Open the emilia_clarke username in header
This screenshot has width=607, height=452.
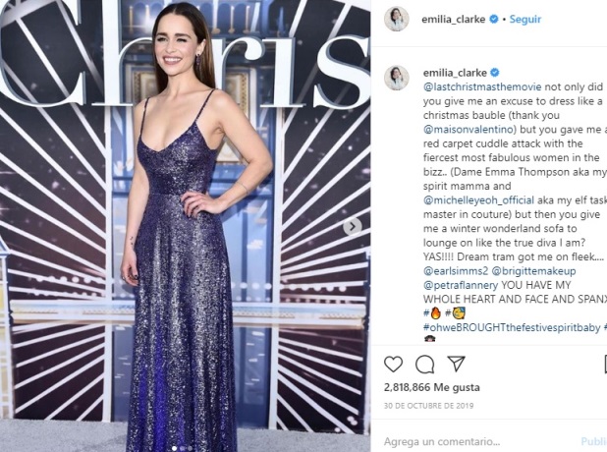click(x=454, y=20)
